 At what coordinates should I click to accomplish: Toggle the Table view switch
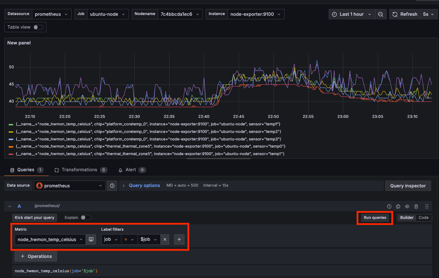point(38,27)
